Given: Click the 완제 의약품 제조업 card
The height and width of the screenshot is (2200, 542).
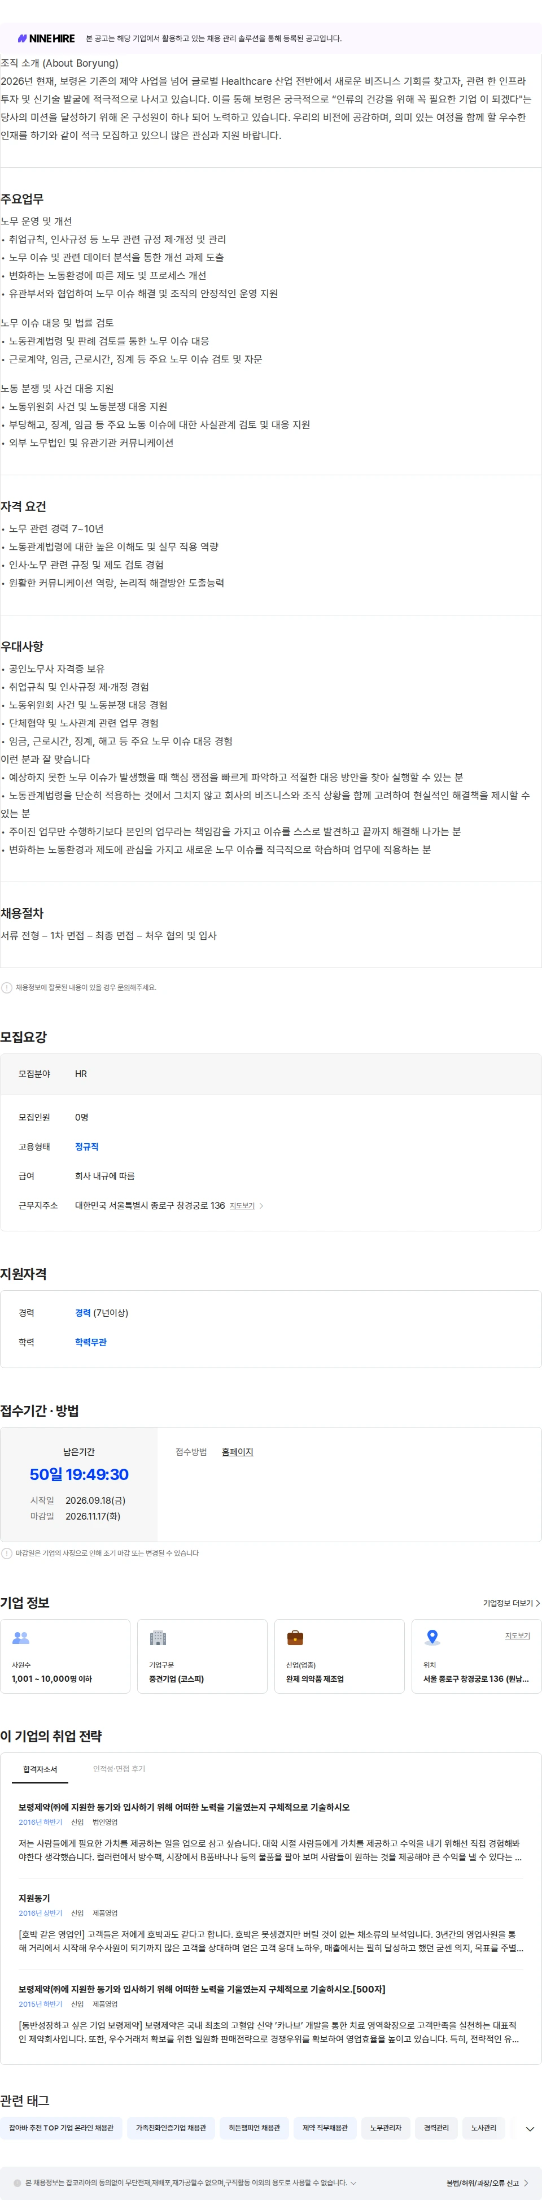Looking at the screenshot, I should click(x=340, y=1656).
